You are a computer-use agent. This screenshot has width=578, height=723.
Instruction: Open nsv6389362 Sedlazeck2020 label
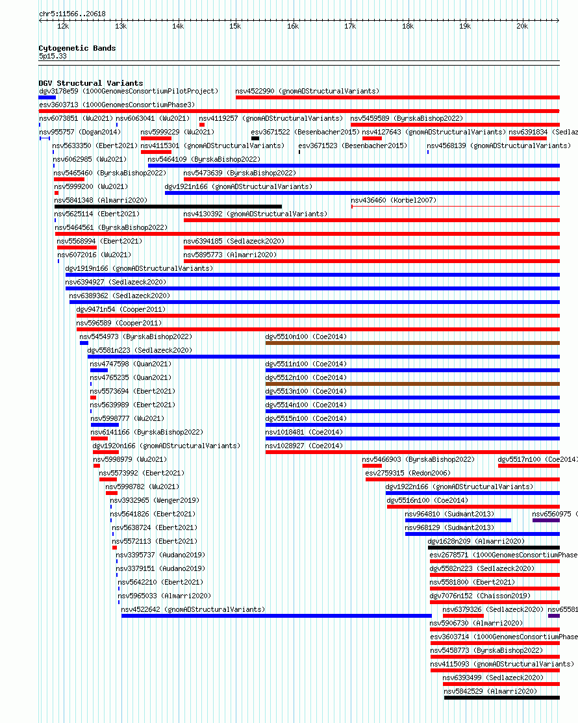click(120, 296)
